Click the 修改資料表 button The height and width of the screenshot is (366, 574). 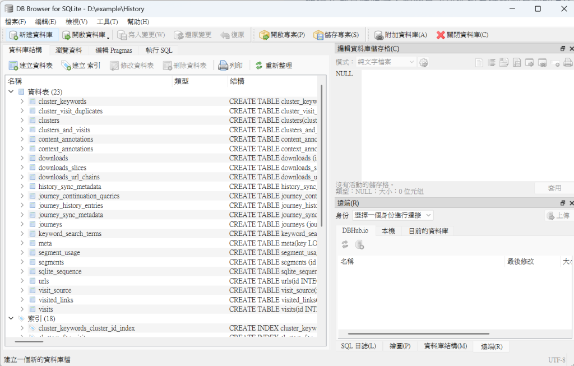pos(132,66)
